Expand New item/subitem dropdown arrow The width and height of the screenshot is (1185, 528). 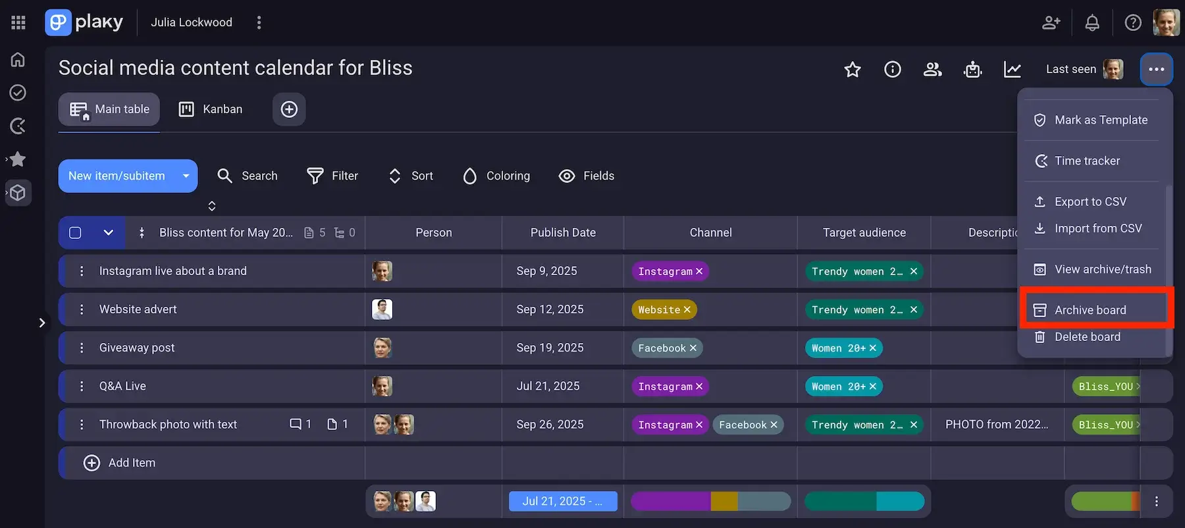tap(186, 176)
